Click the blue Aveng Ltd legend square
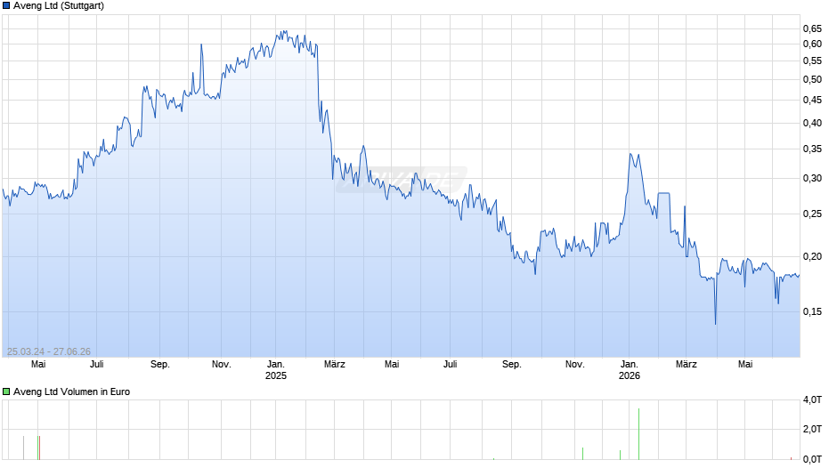This screenshot has height=468, width=837. point(6,6)
